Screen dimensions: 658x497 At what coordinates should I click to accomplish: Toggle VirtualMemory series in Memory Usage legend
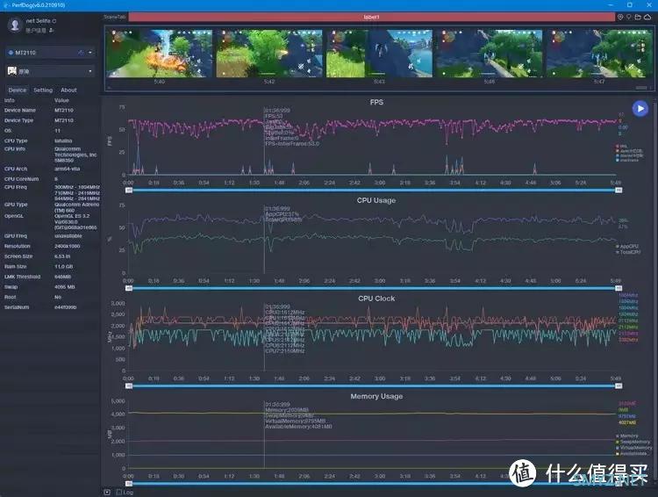coord(633,448)
